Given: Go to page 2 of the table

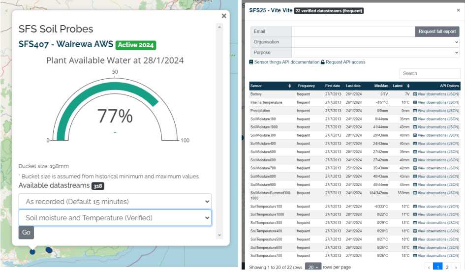Looking at the screenshot, I should pos(447,267).
